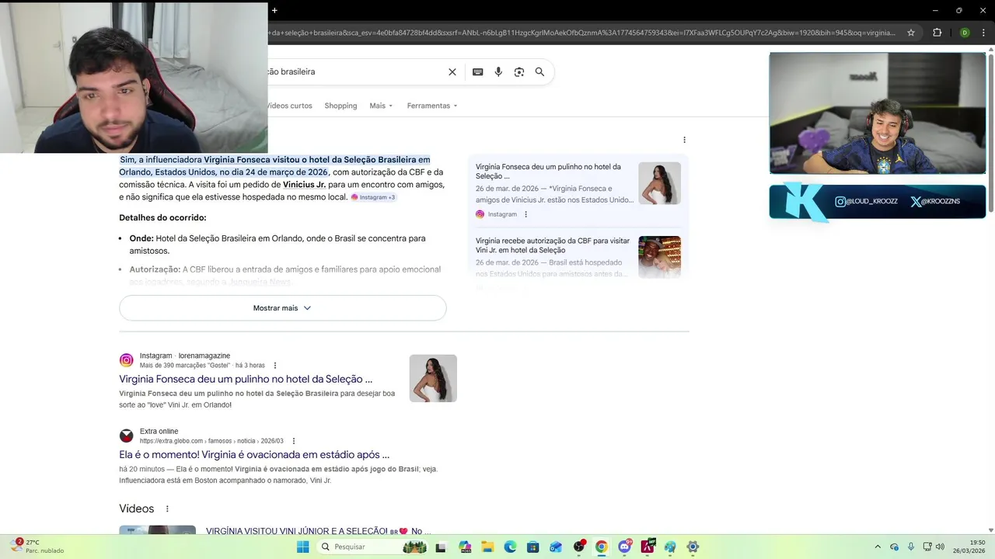Click the CBF authorization card thumbnail

(659, 257)
